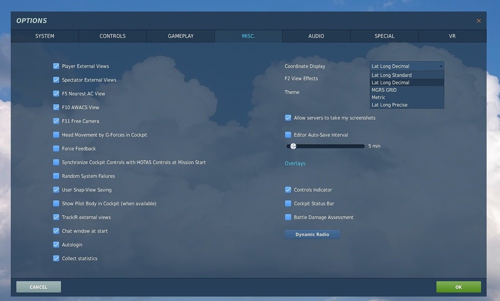500x301 pixels.
Task: Toggle Spectator External Views checkbox
Action: pos(56,79)
